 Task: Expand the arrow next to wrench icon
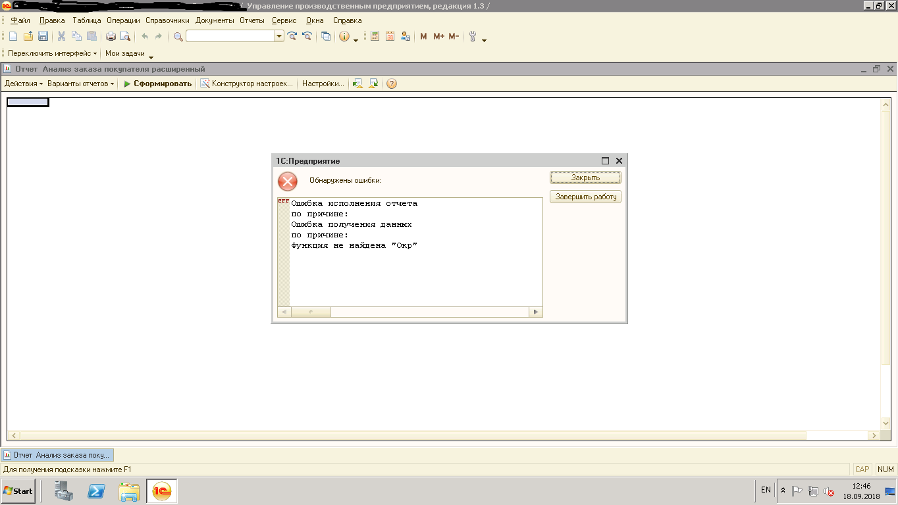coord(485,39)
